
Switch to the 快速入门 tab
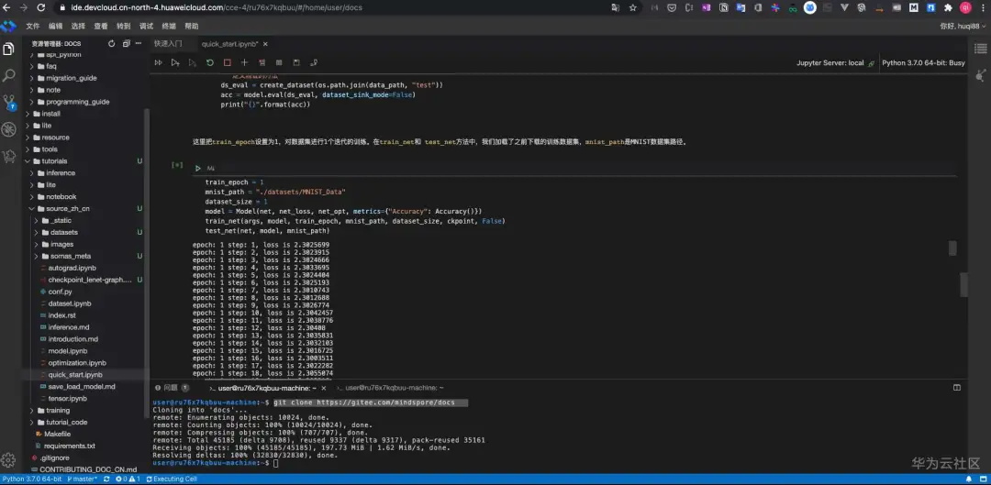168,43
